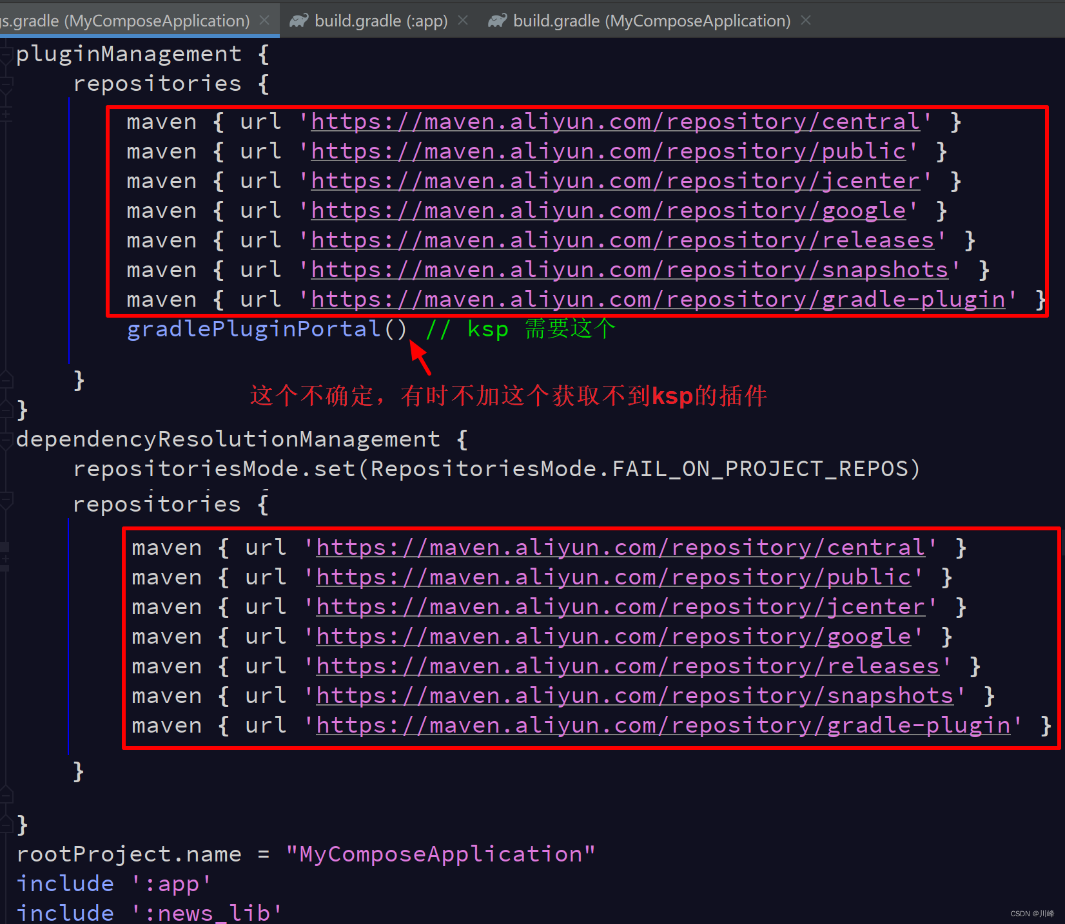
Task: Open the releases repository URL in pluginManagement
Action: click(622, 240)
